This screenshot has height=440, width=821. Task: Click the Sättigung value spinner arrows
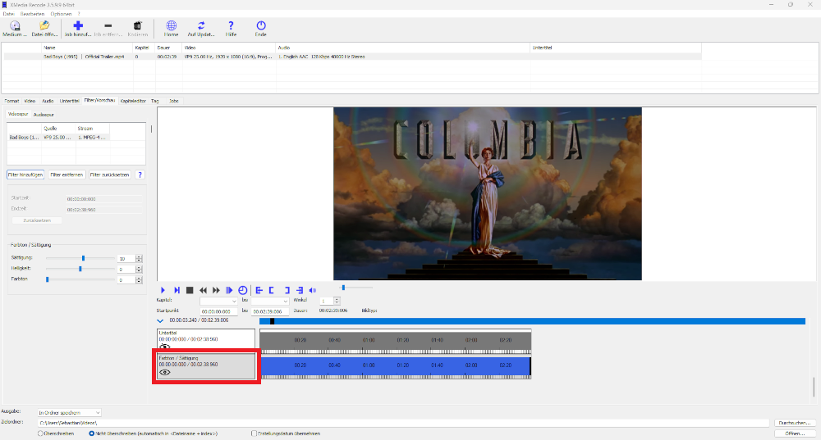point(139,259)
